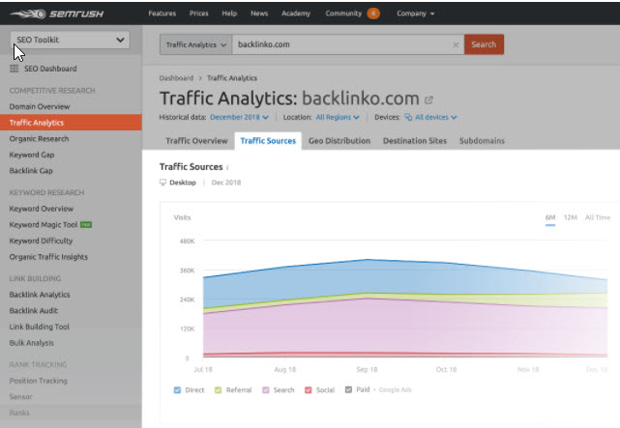Click the Traffic Analytics breadcrumb

point(232,78)
